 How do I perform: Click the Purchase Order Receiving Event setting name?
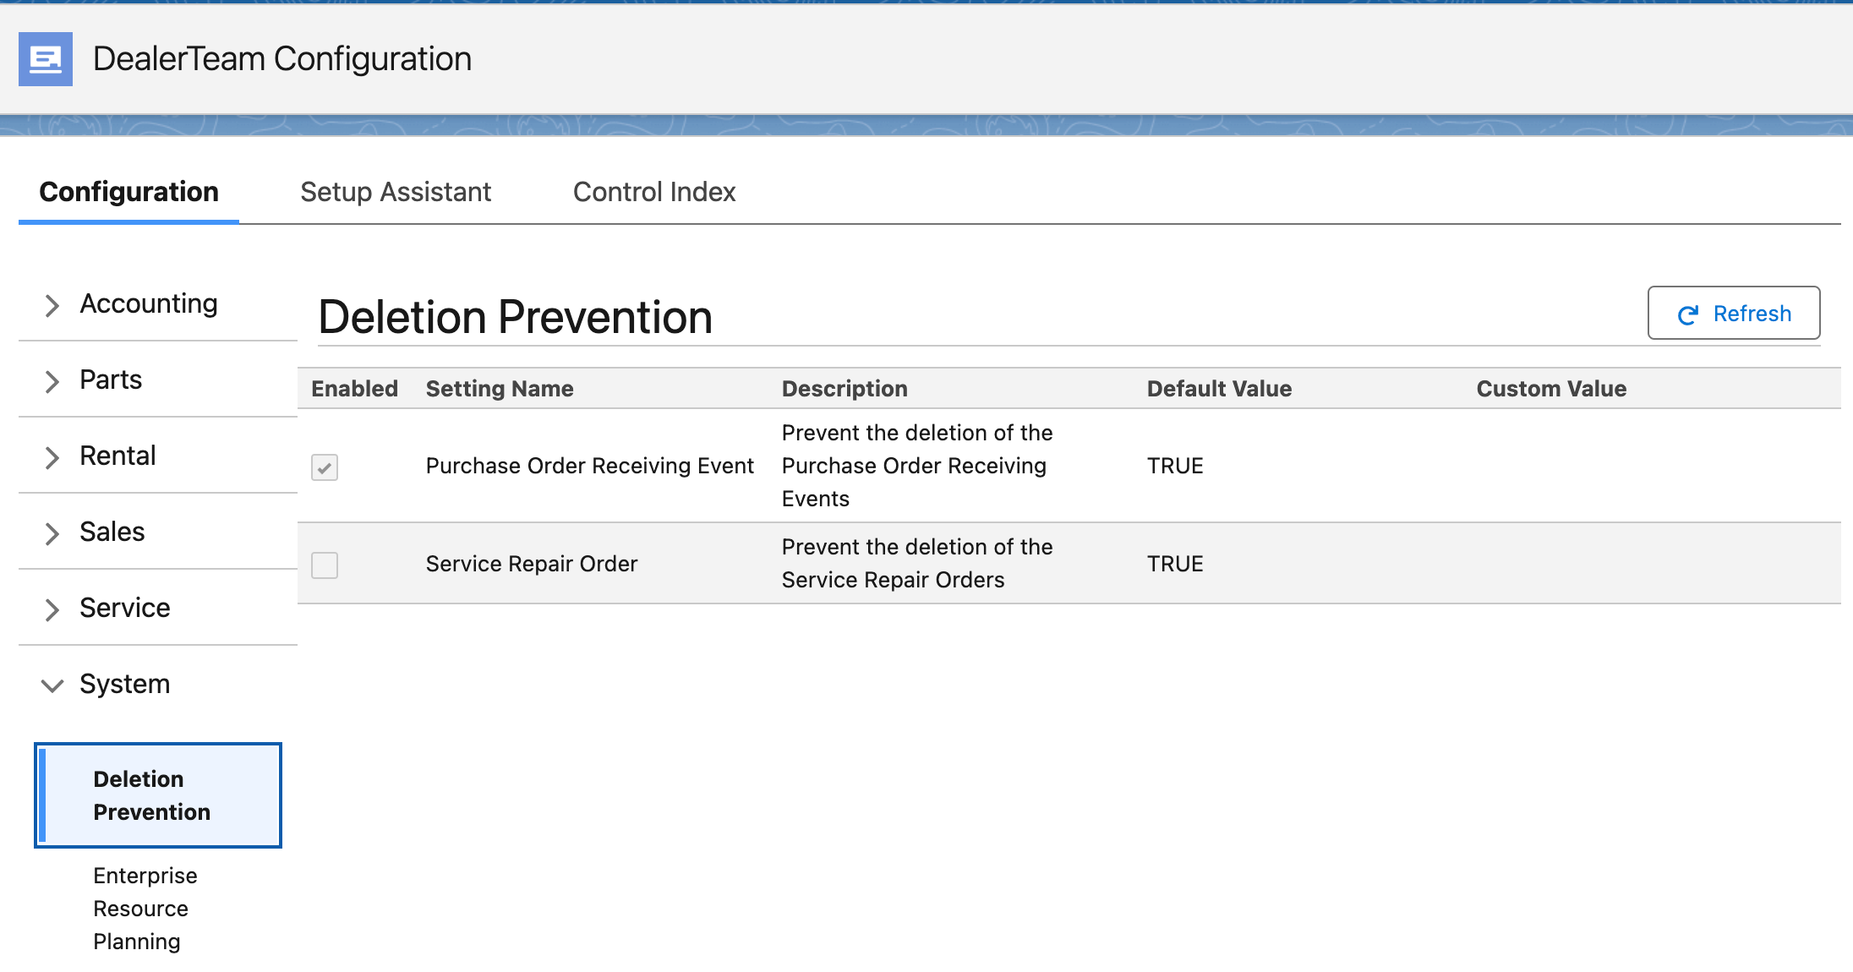[x=589, y=466]
